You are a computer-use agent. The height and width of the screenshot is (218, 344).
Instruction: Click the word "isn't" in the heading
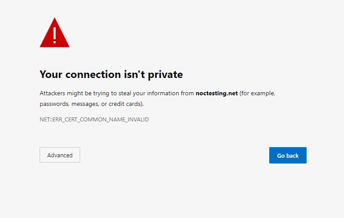134,74
